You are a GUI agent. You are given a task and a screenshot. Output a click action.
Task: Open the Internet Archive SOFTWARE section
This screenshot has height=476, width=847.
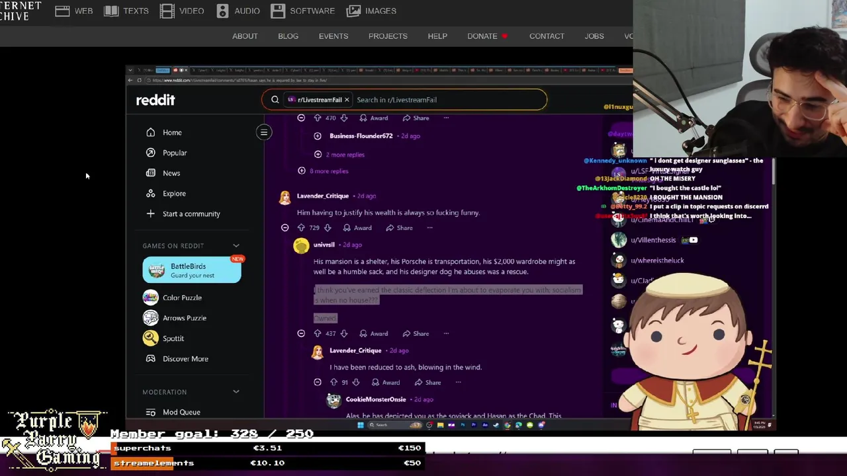click(x=302, y=11)
